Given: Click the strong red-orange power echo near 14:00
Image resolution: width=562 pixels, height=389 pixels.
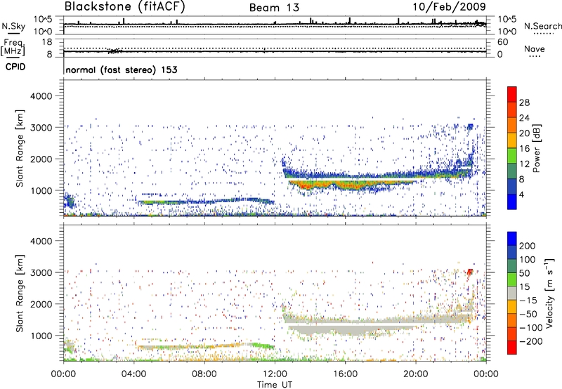Looking at the screenshot, I should [x=305, y=185].
